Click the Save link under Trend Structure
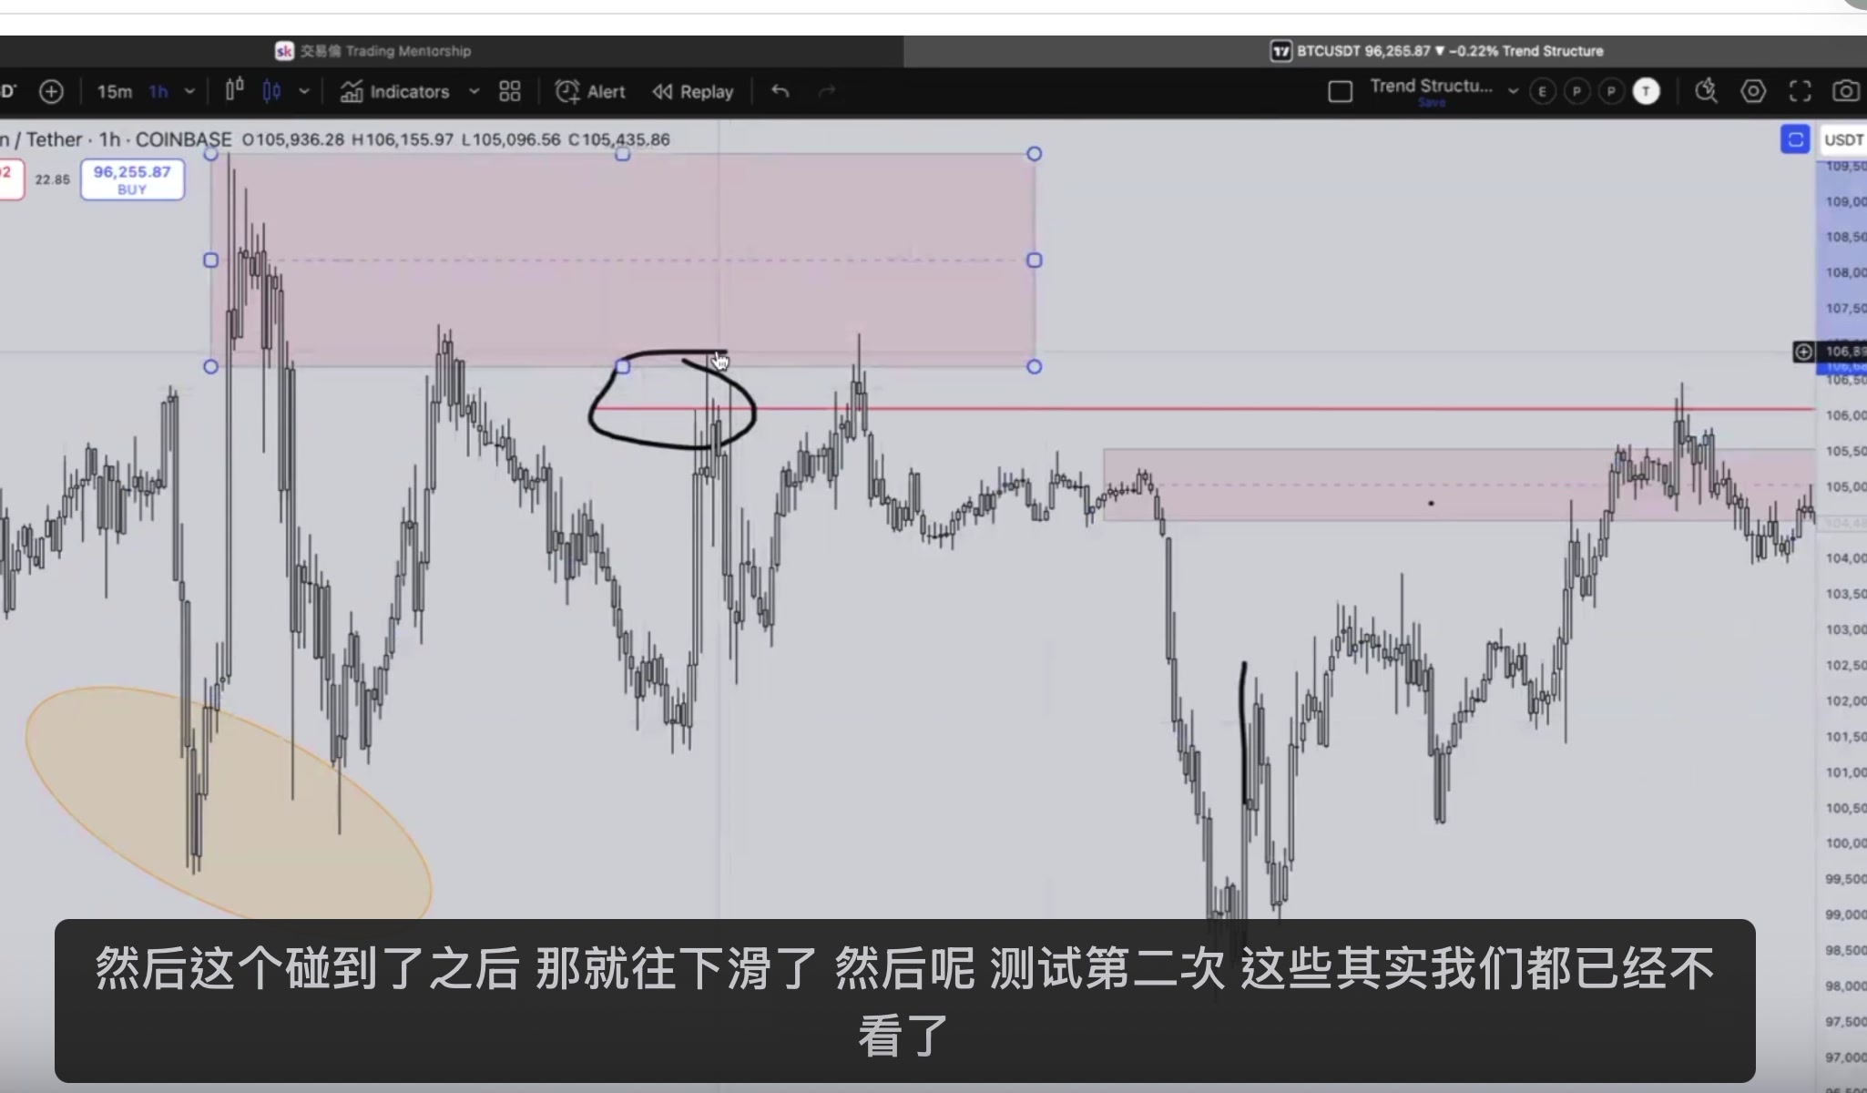Viewport: 1867px width, 1093px height. point(1433,102)
